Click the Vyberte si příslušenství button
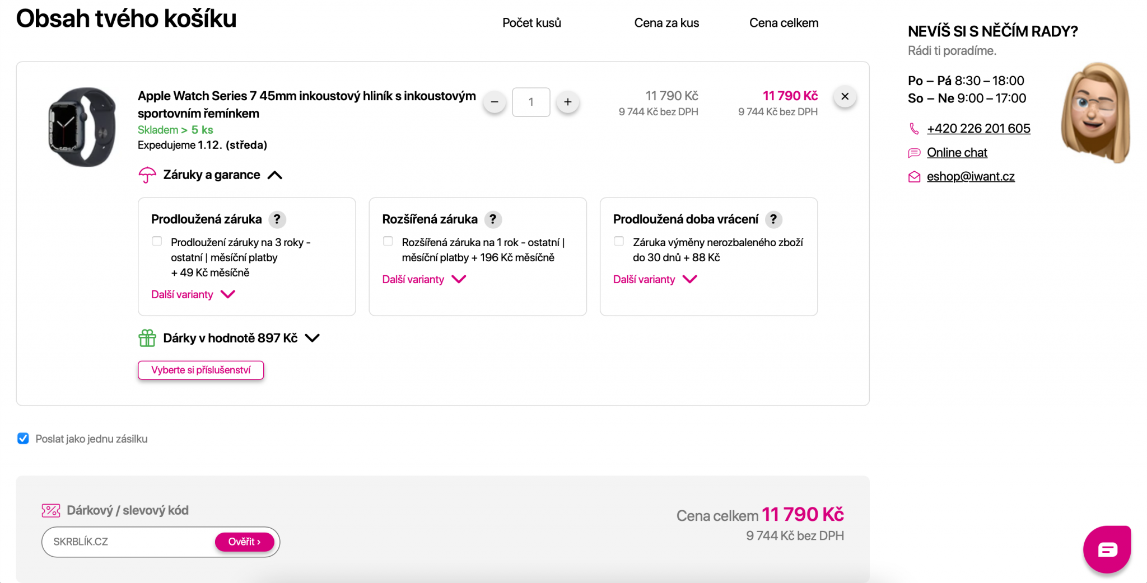This screenshot has width=1147, height=583. (x=201, y=370)
